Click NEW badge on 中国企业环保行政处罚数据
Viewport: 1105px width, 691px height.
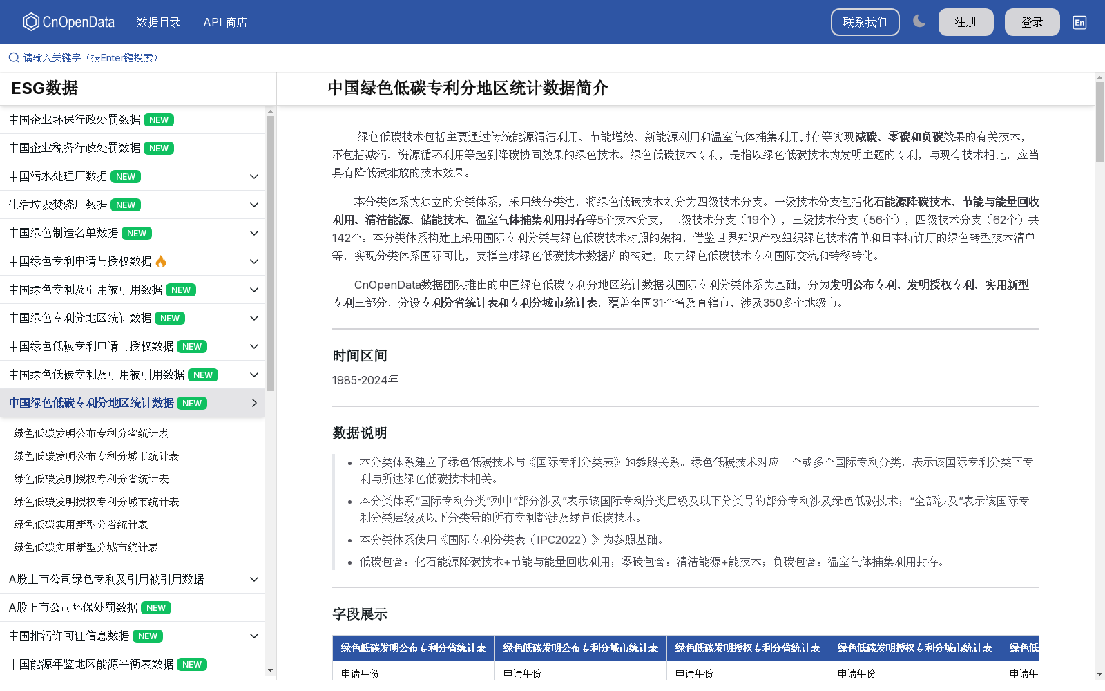[159, 120]
